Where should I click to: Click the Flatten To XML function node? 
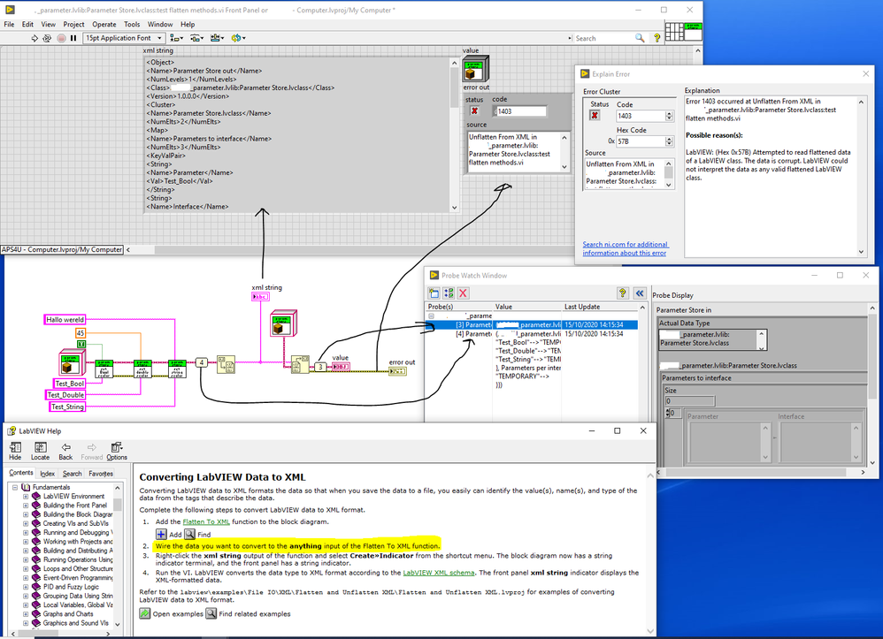pyautogui.click(x=226, y=364)
